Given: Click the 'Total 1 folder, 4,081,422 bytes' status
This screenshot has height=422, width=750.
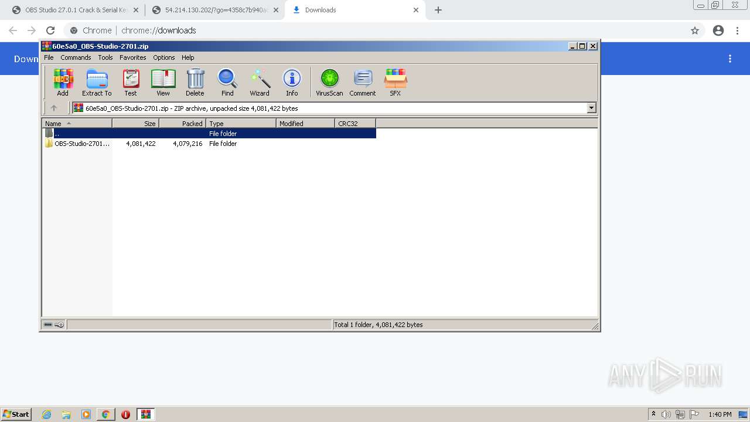Looking at the screenshot, I should tap(378, 325).
